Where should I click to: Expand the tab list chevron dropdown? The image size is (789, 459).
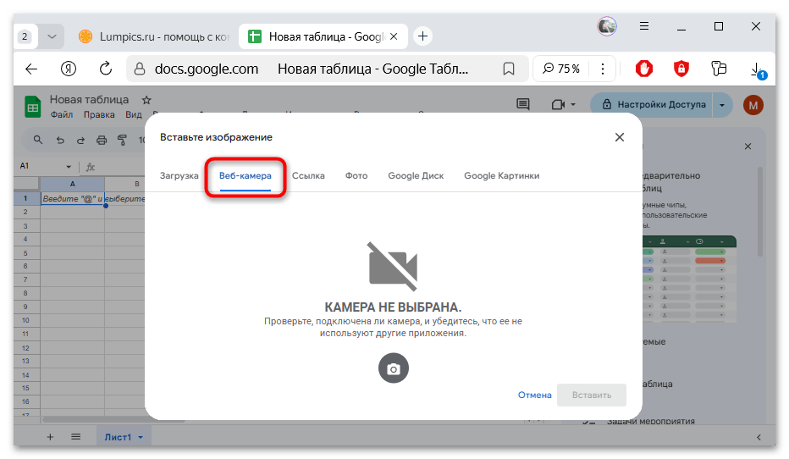(52, 36)
